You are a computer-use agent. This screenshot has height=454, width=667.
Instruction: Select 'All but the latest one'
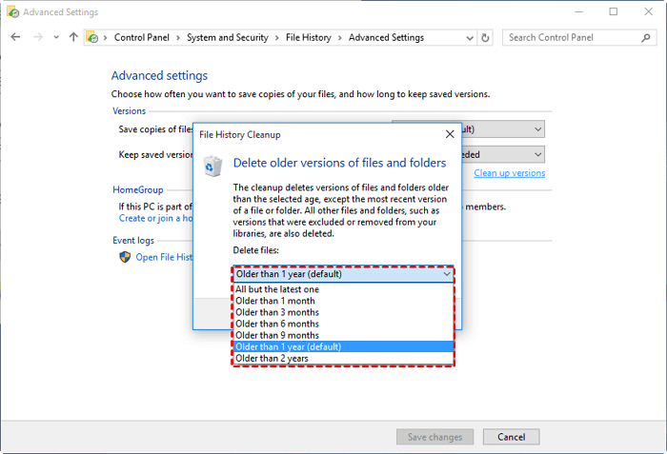(x=276, y=288)
